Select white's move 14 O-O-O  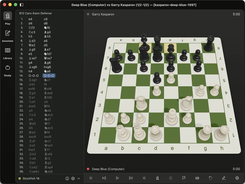pos(33,76)
